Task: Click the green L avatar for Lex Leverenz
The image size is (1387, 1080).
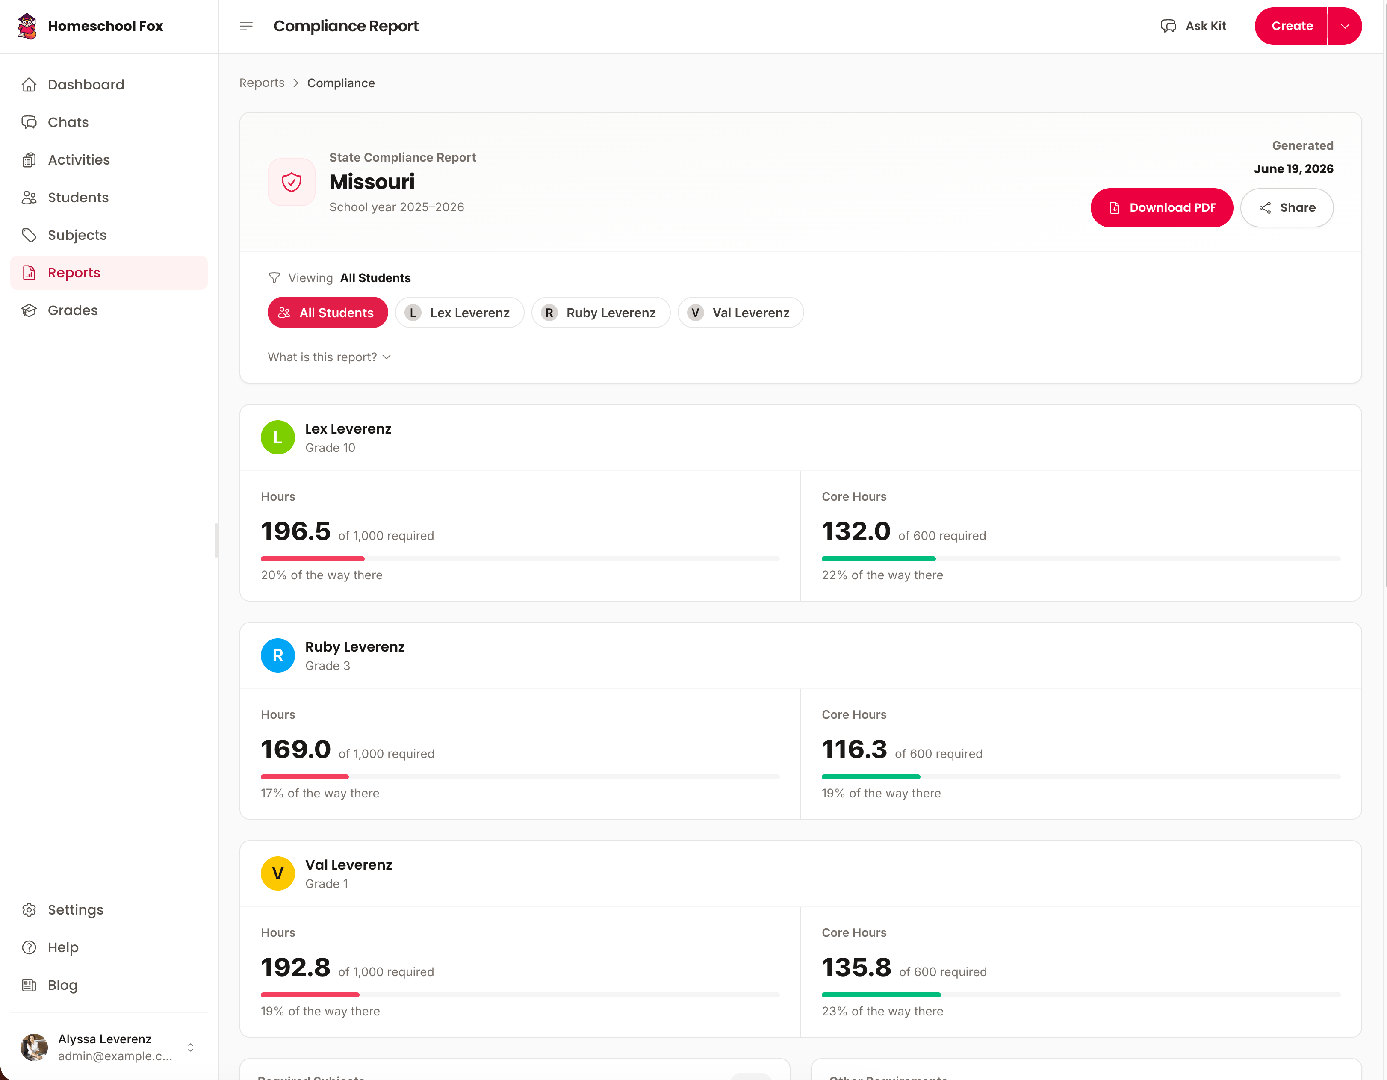Action: [277, 437]
